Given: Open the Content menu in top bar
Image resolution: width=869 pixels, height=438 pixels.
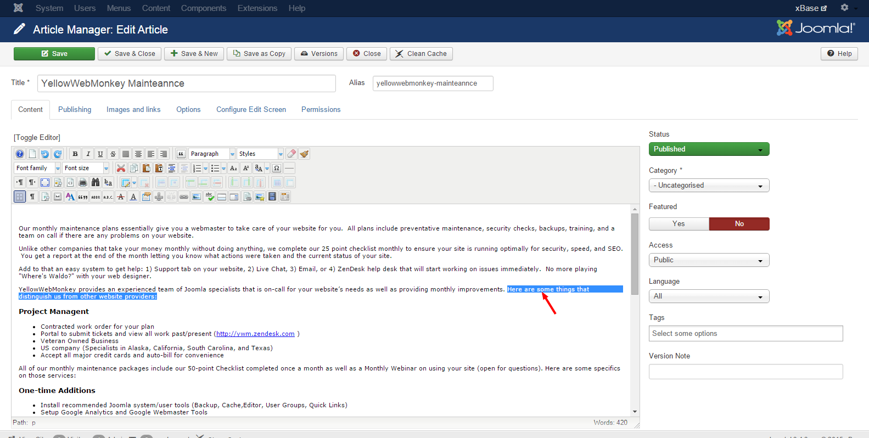Looking at the screenshot, I should [x=156, y=8].
